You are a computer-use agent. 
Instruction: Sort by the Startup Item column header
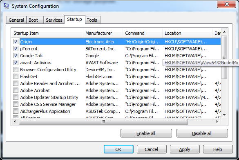pos(47,33)
